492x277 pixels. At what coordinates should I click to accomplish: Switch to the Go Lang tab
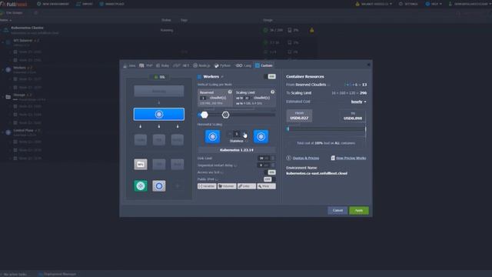[x=243, y=65]
